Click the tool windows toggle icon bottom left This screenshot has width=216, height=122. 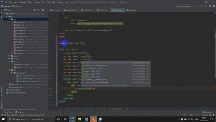pyautogui.click(x=2, y=115)
